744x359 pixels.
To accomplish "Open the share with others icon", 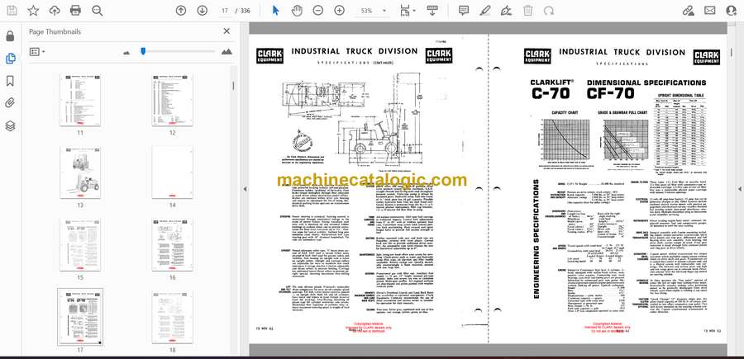I will [732, 11].
